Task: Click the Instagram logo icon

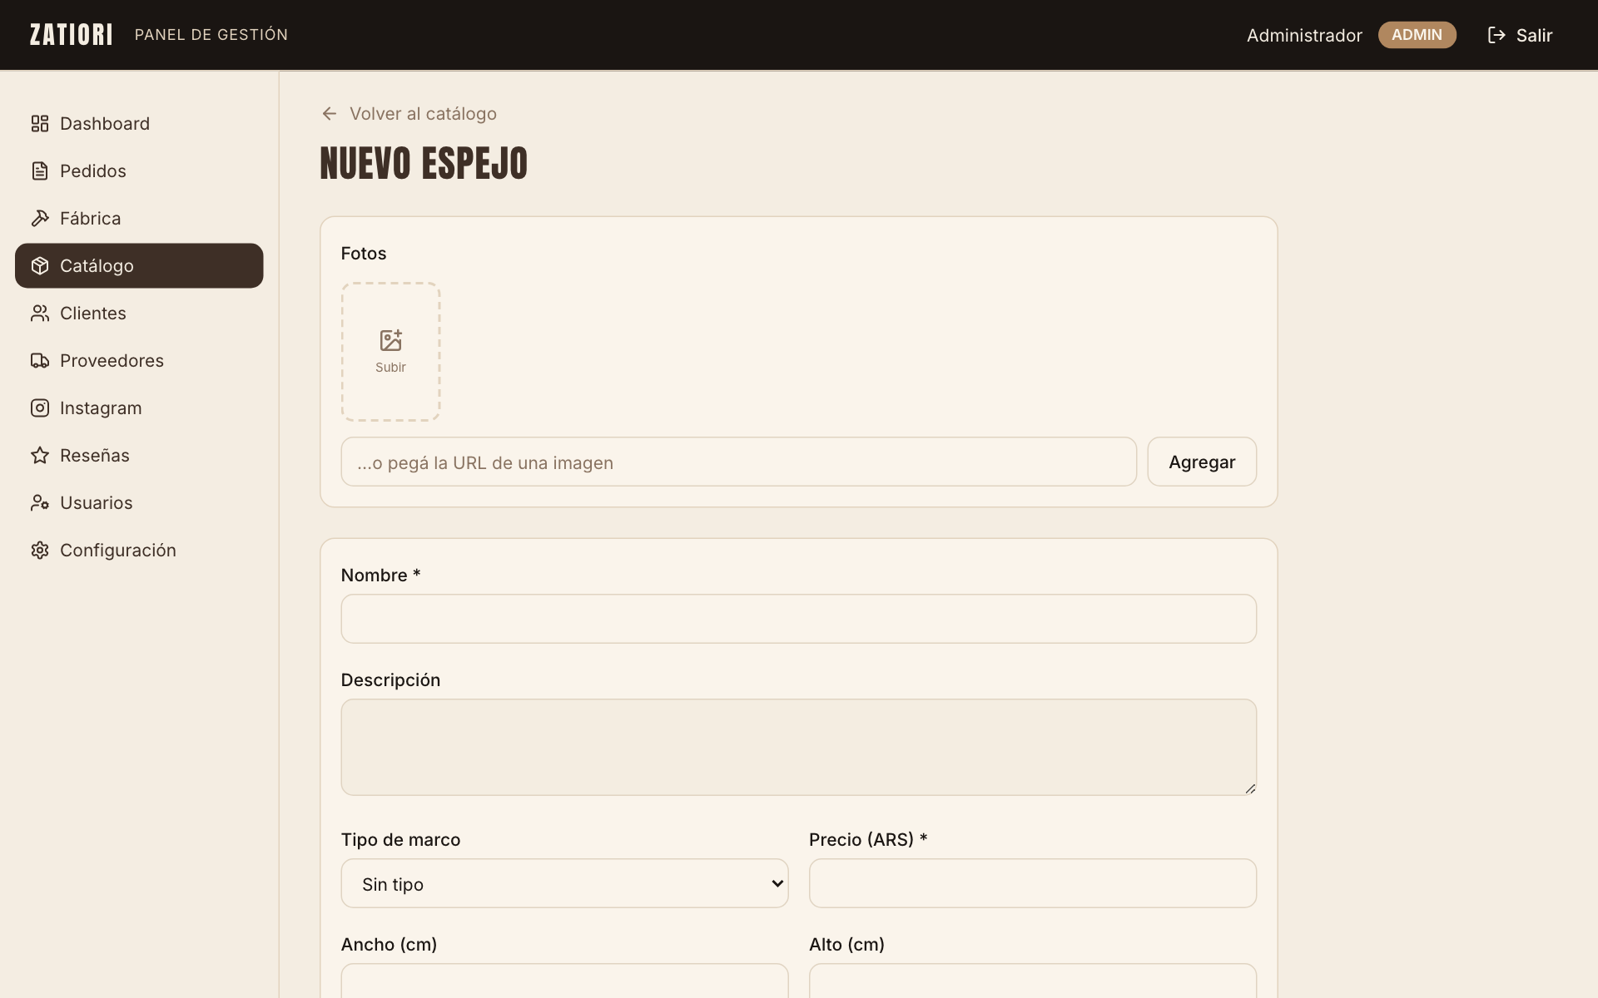Action: [x=40, y=408]
